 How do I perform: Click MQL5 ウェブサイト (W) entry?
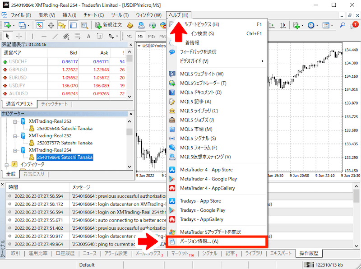tap(217, 74)
